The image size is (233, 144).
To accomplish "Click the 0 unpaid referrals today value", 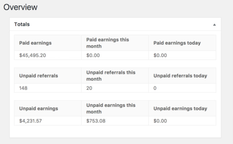I will click(x=155, y=88).
